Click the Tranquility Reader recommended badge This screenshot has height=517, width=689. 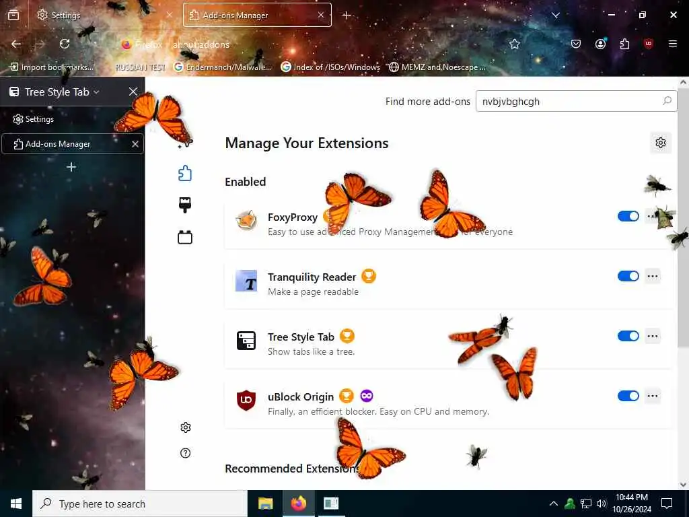coord(369,276)
